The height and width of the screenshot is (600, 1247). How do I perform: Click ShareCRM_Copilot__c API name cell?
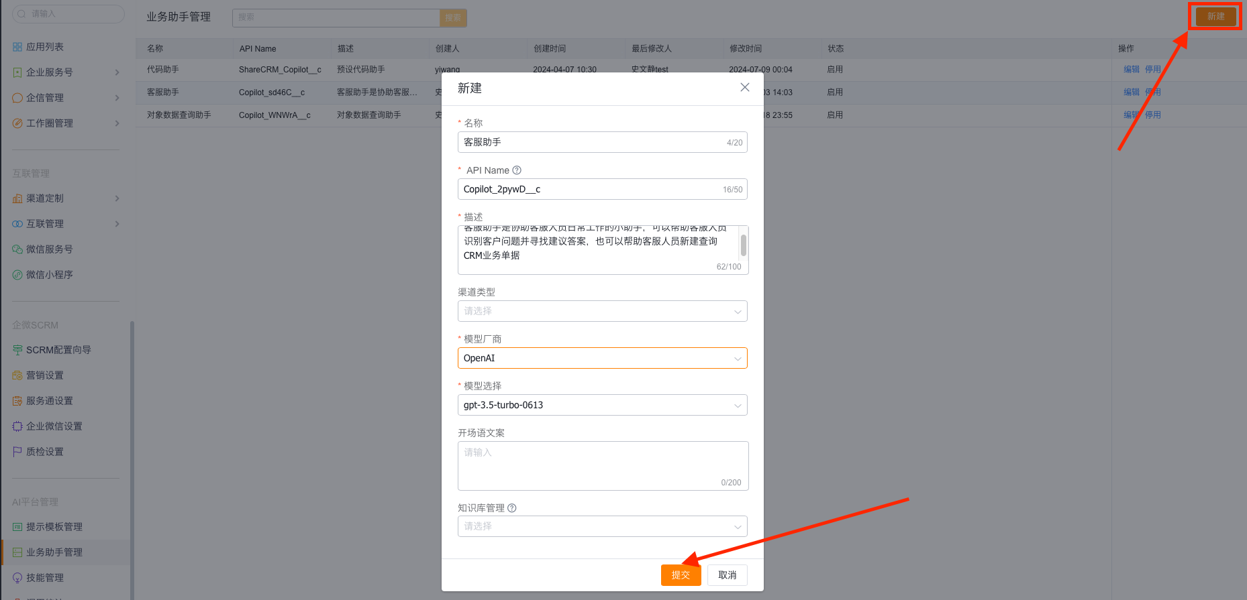280,70
